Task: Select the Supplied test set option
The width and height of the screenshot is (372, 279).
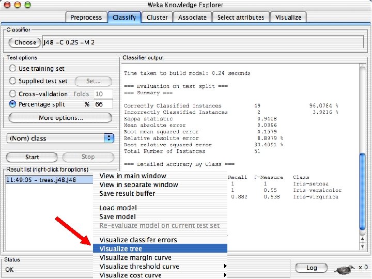Action: point(38,81)
